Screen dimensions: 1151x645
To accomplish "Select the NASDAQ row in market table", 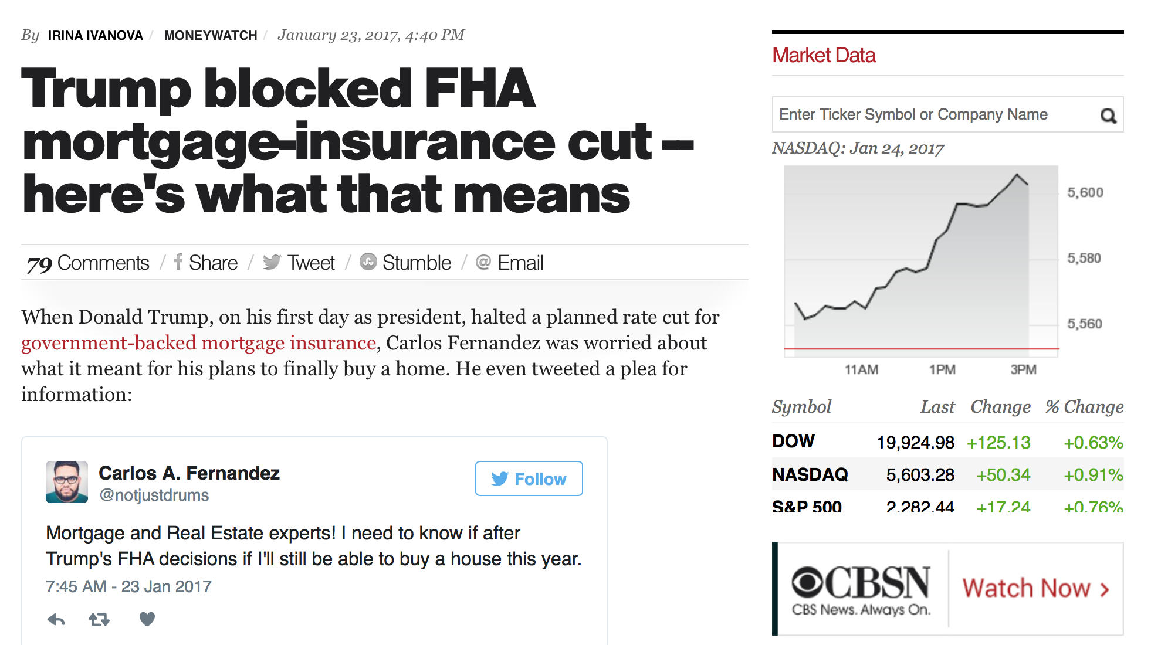I will pos(947,474).
